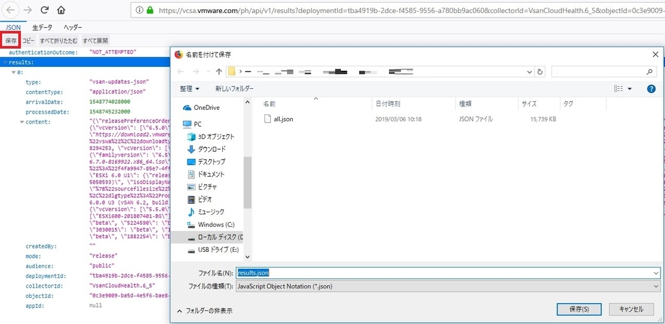The width and height of the screenshot is (665, 324).
Task: Click the browser URL address bar
Action: tap(397, 10)
